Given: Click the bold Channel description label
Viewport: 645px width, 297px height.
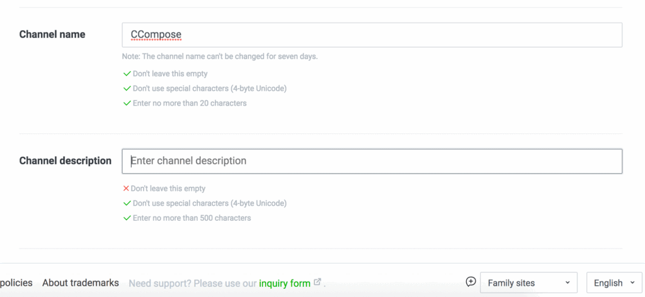Looking at the screenshot, I should [66, 160].
